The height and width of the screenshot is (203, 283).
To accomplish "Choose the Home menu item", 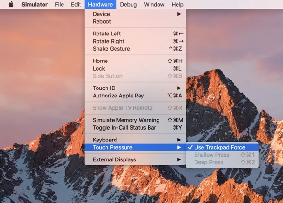I will click(x=135, y=61).
